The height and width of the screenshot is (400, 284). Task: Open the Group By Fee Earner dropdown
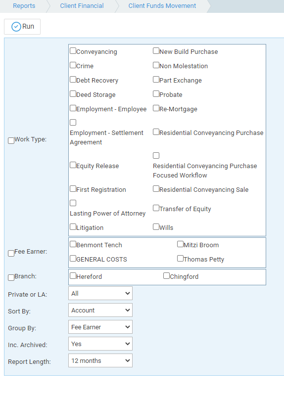coord(100,327)
